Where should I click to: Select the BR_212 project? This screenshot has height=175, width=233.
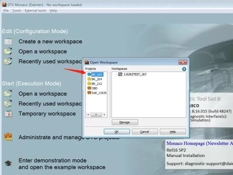(x=96, y=84)
